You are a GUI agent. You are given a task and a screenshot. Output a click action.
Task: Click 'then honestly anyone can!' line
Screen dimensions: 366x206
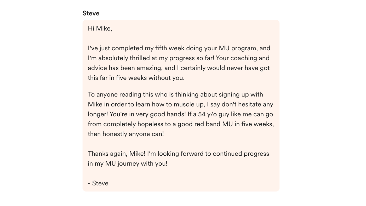point(126,134)
